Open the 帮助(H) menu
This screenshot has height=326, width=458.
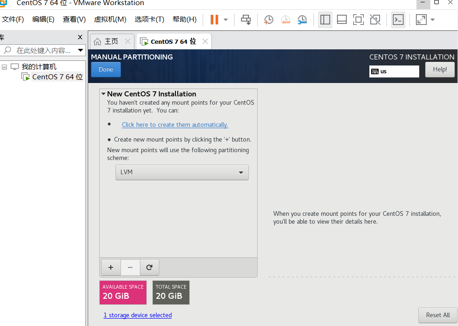point(185,19)
